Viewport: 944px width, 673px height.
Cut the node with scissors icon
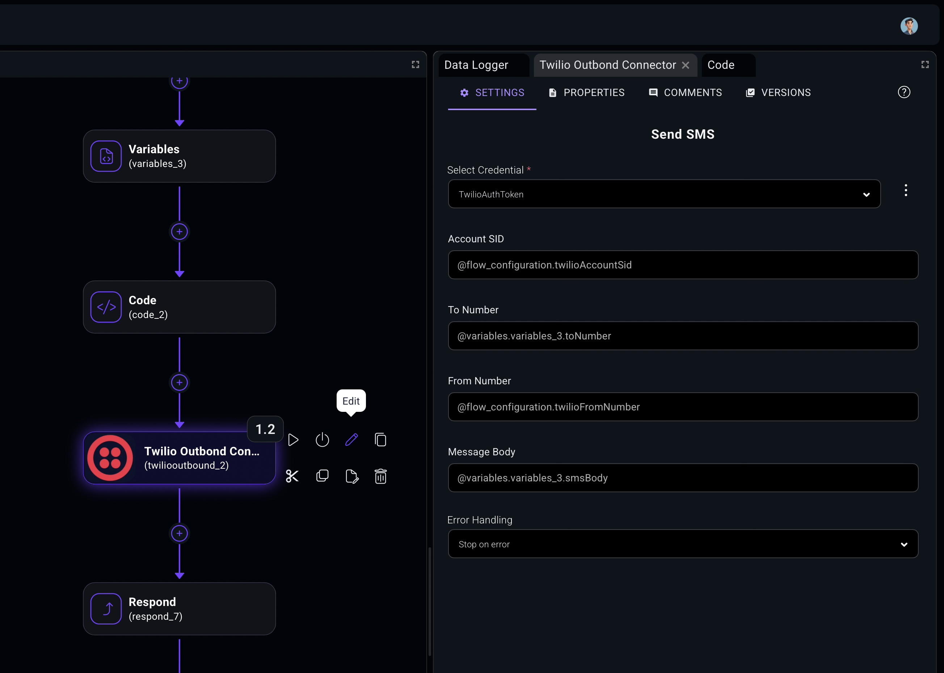(292, 476)
